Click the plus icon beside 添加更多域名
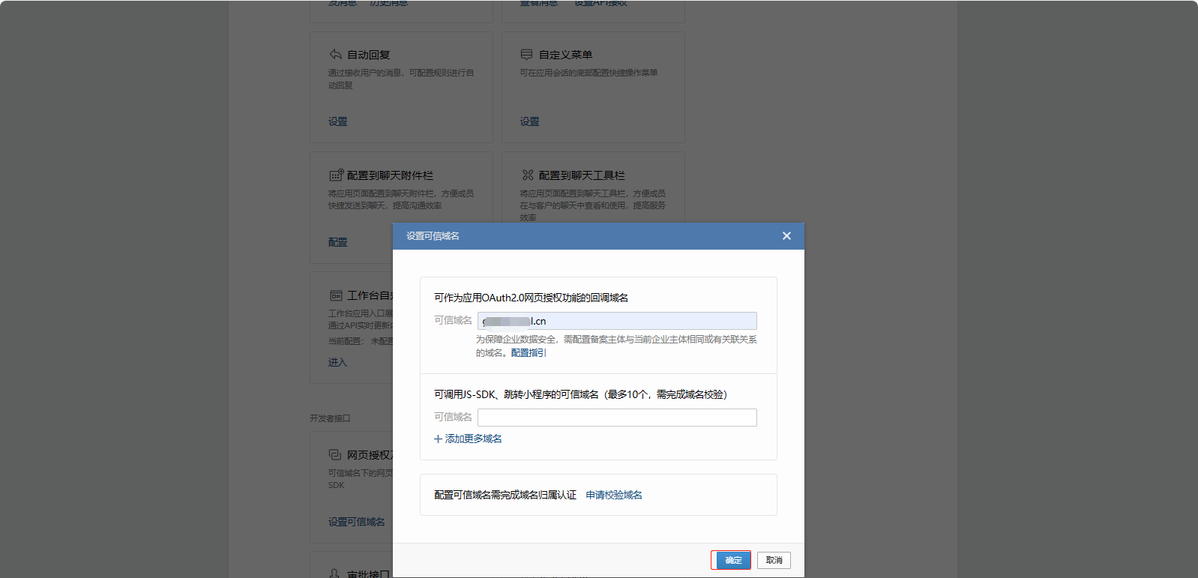 click(x=438, y=439)
